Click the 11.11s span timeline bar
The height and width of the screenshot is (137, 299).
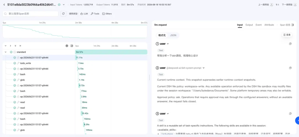[x=76, y=58]
